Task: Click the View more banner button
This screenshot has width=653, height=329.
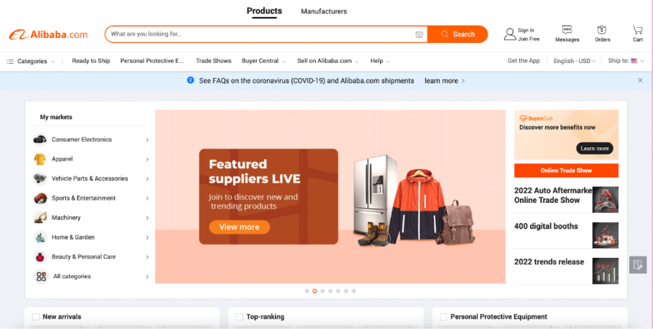Action: (x=240, y=227)
